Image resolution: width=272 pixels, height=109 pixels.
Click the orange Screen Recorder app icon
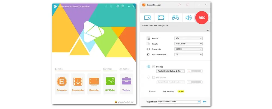click(144, 5)
